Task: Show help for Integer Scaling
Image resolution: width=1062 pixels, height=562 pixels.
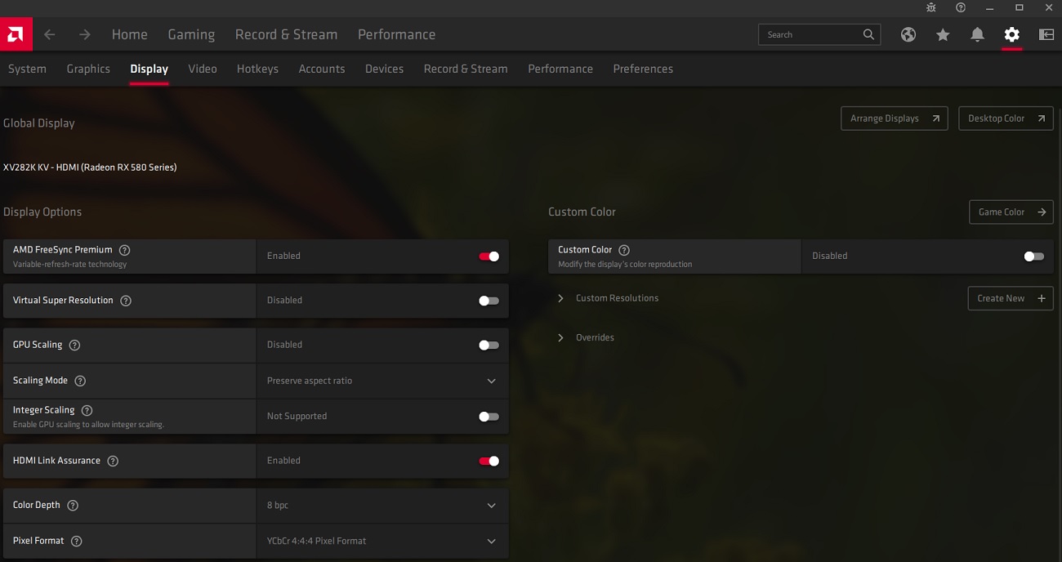Action: pos(87,410)
